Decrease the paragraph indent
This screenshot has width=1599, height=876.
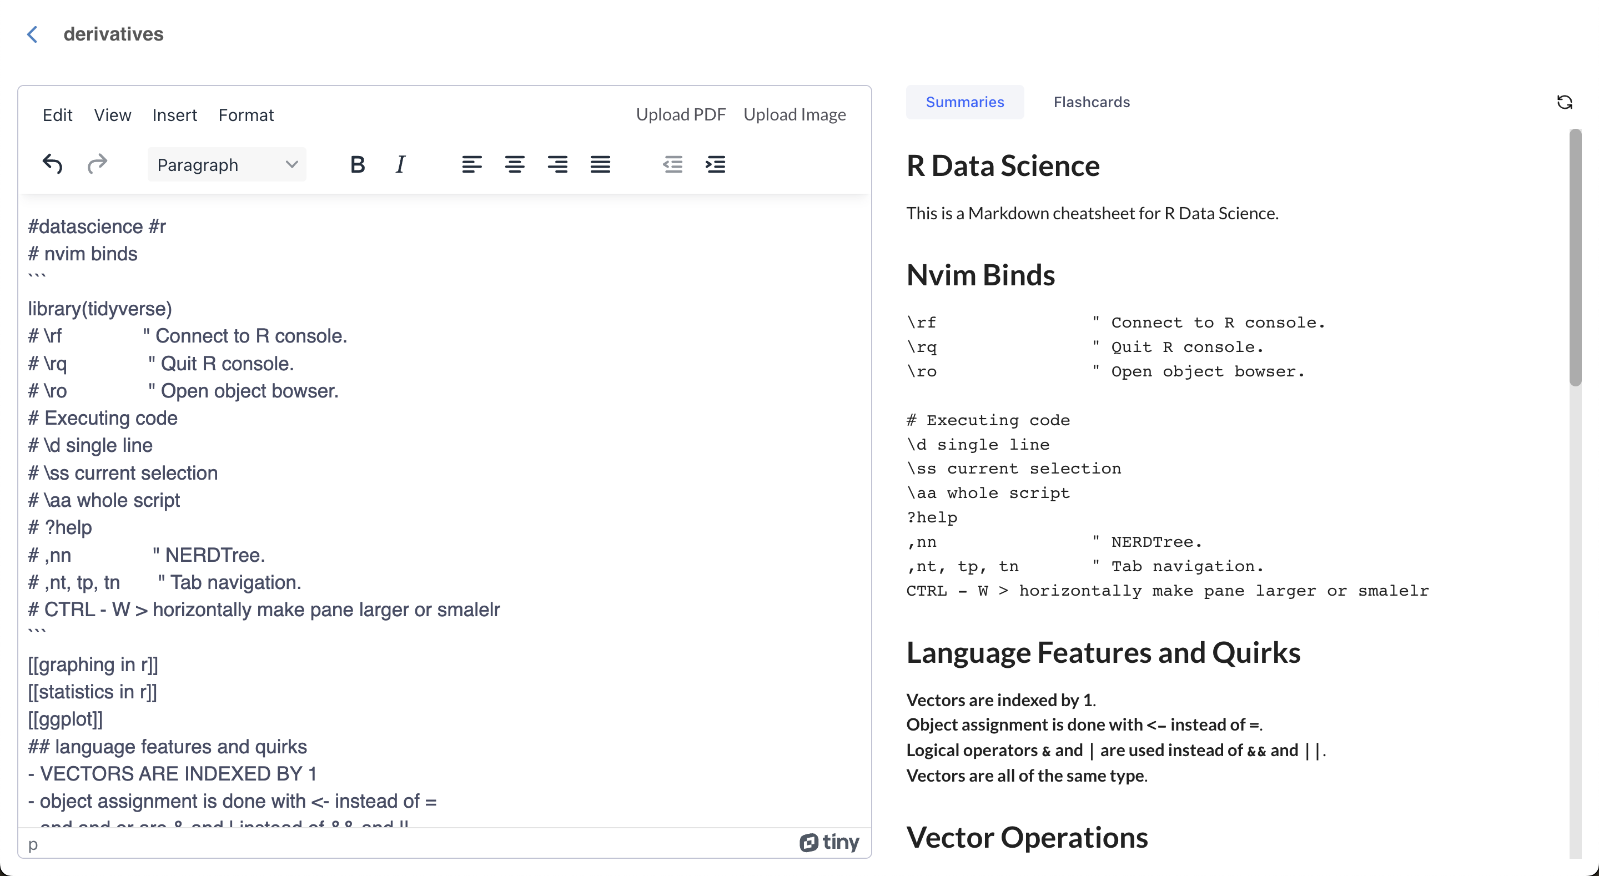point(672,164)
